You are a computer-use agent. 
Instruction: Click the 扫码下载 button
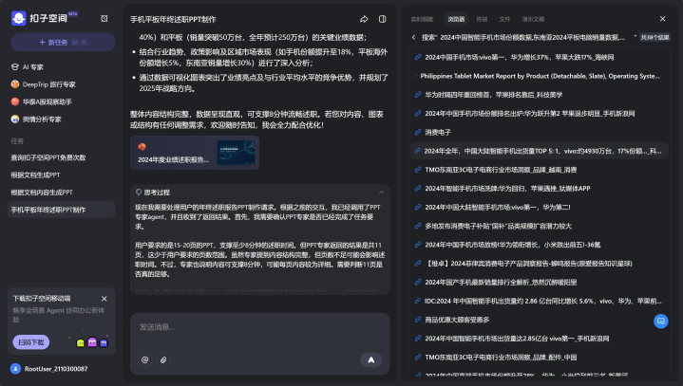(x=31, y=342)
